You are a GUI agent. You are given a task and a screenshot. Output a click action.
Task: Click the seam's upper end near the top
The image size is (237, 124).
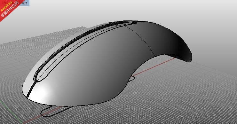[133, 22]
